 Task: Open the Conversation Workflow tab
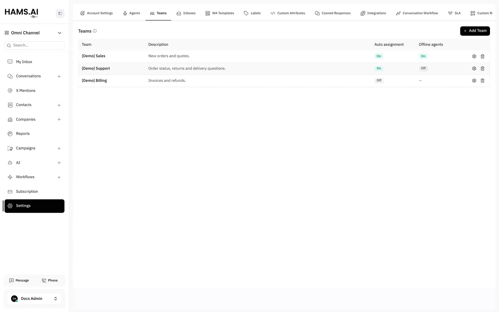[x=417, y=13]
